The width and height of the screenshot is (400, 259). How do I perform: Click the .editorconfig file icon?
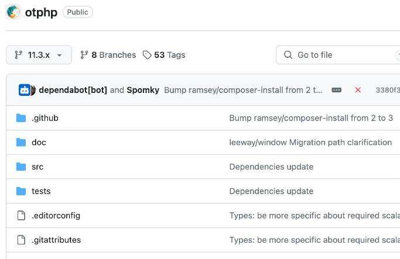point(21,216)
